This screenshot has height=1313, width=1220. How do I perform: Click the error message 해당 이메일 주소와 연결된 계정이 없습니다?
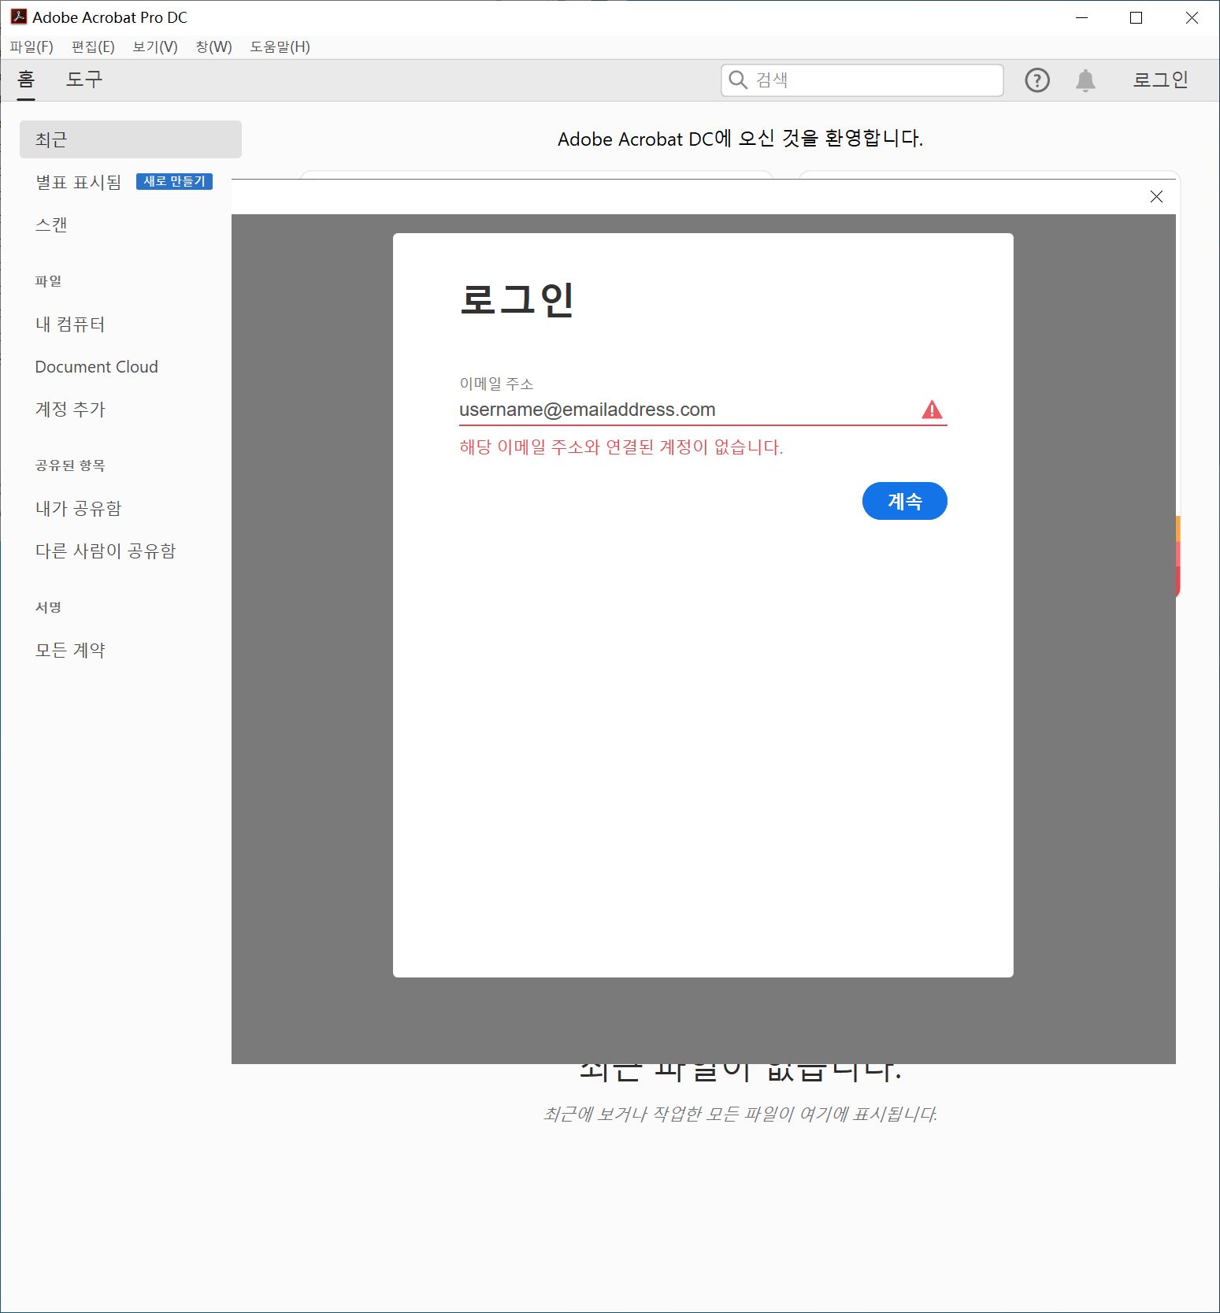coord(621,447)
